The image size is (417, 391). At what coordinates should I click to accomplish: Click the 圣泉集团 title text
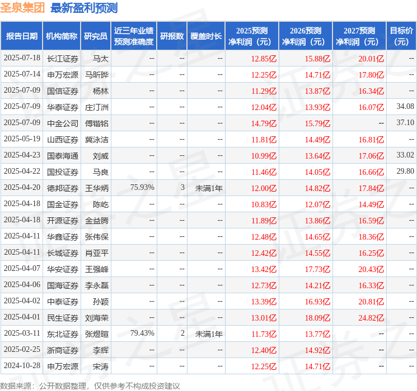(22, 7)
